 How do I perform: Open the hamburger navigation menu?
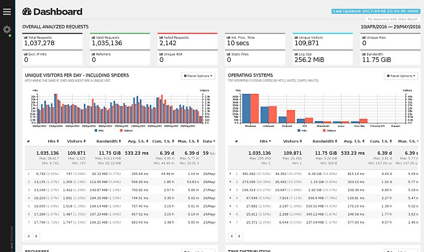coord(6,11)
